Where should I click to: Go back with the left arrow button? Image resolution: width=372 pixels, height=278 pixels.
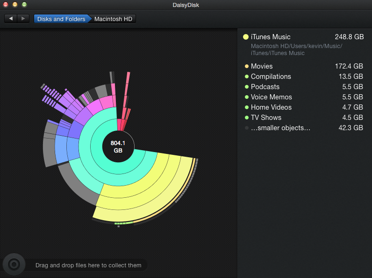pyautogui.click(x=11, y=19)
